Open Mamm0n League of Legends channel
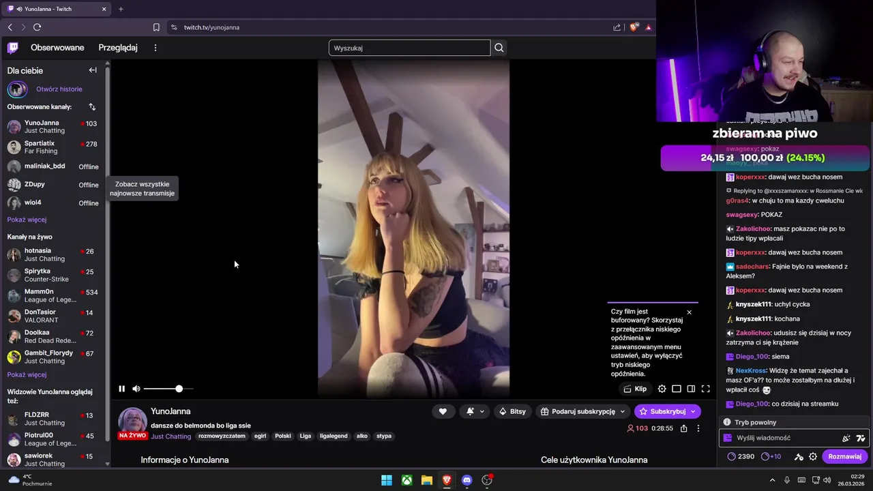This screenshot has height=491, width=873. pyautogui.click(x=53, y=296)
